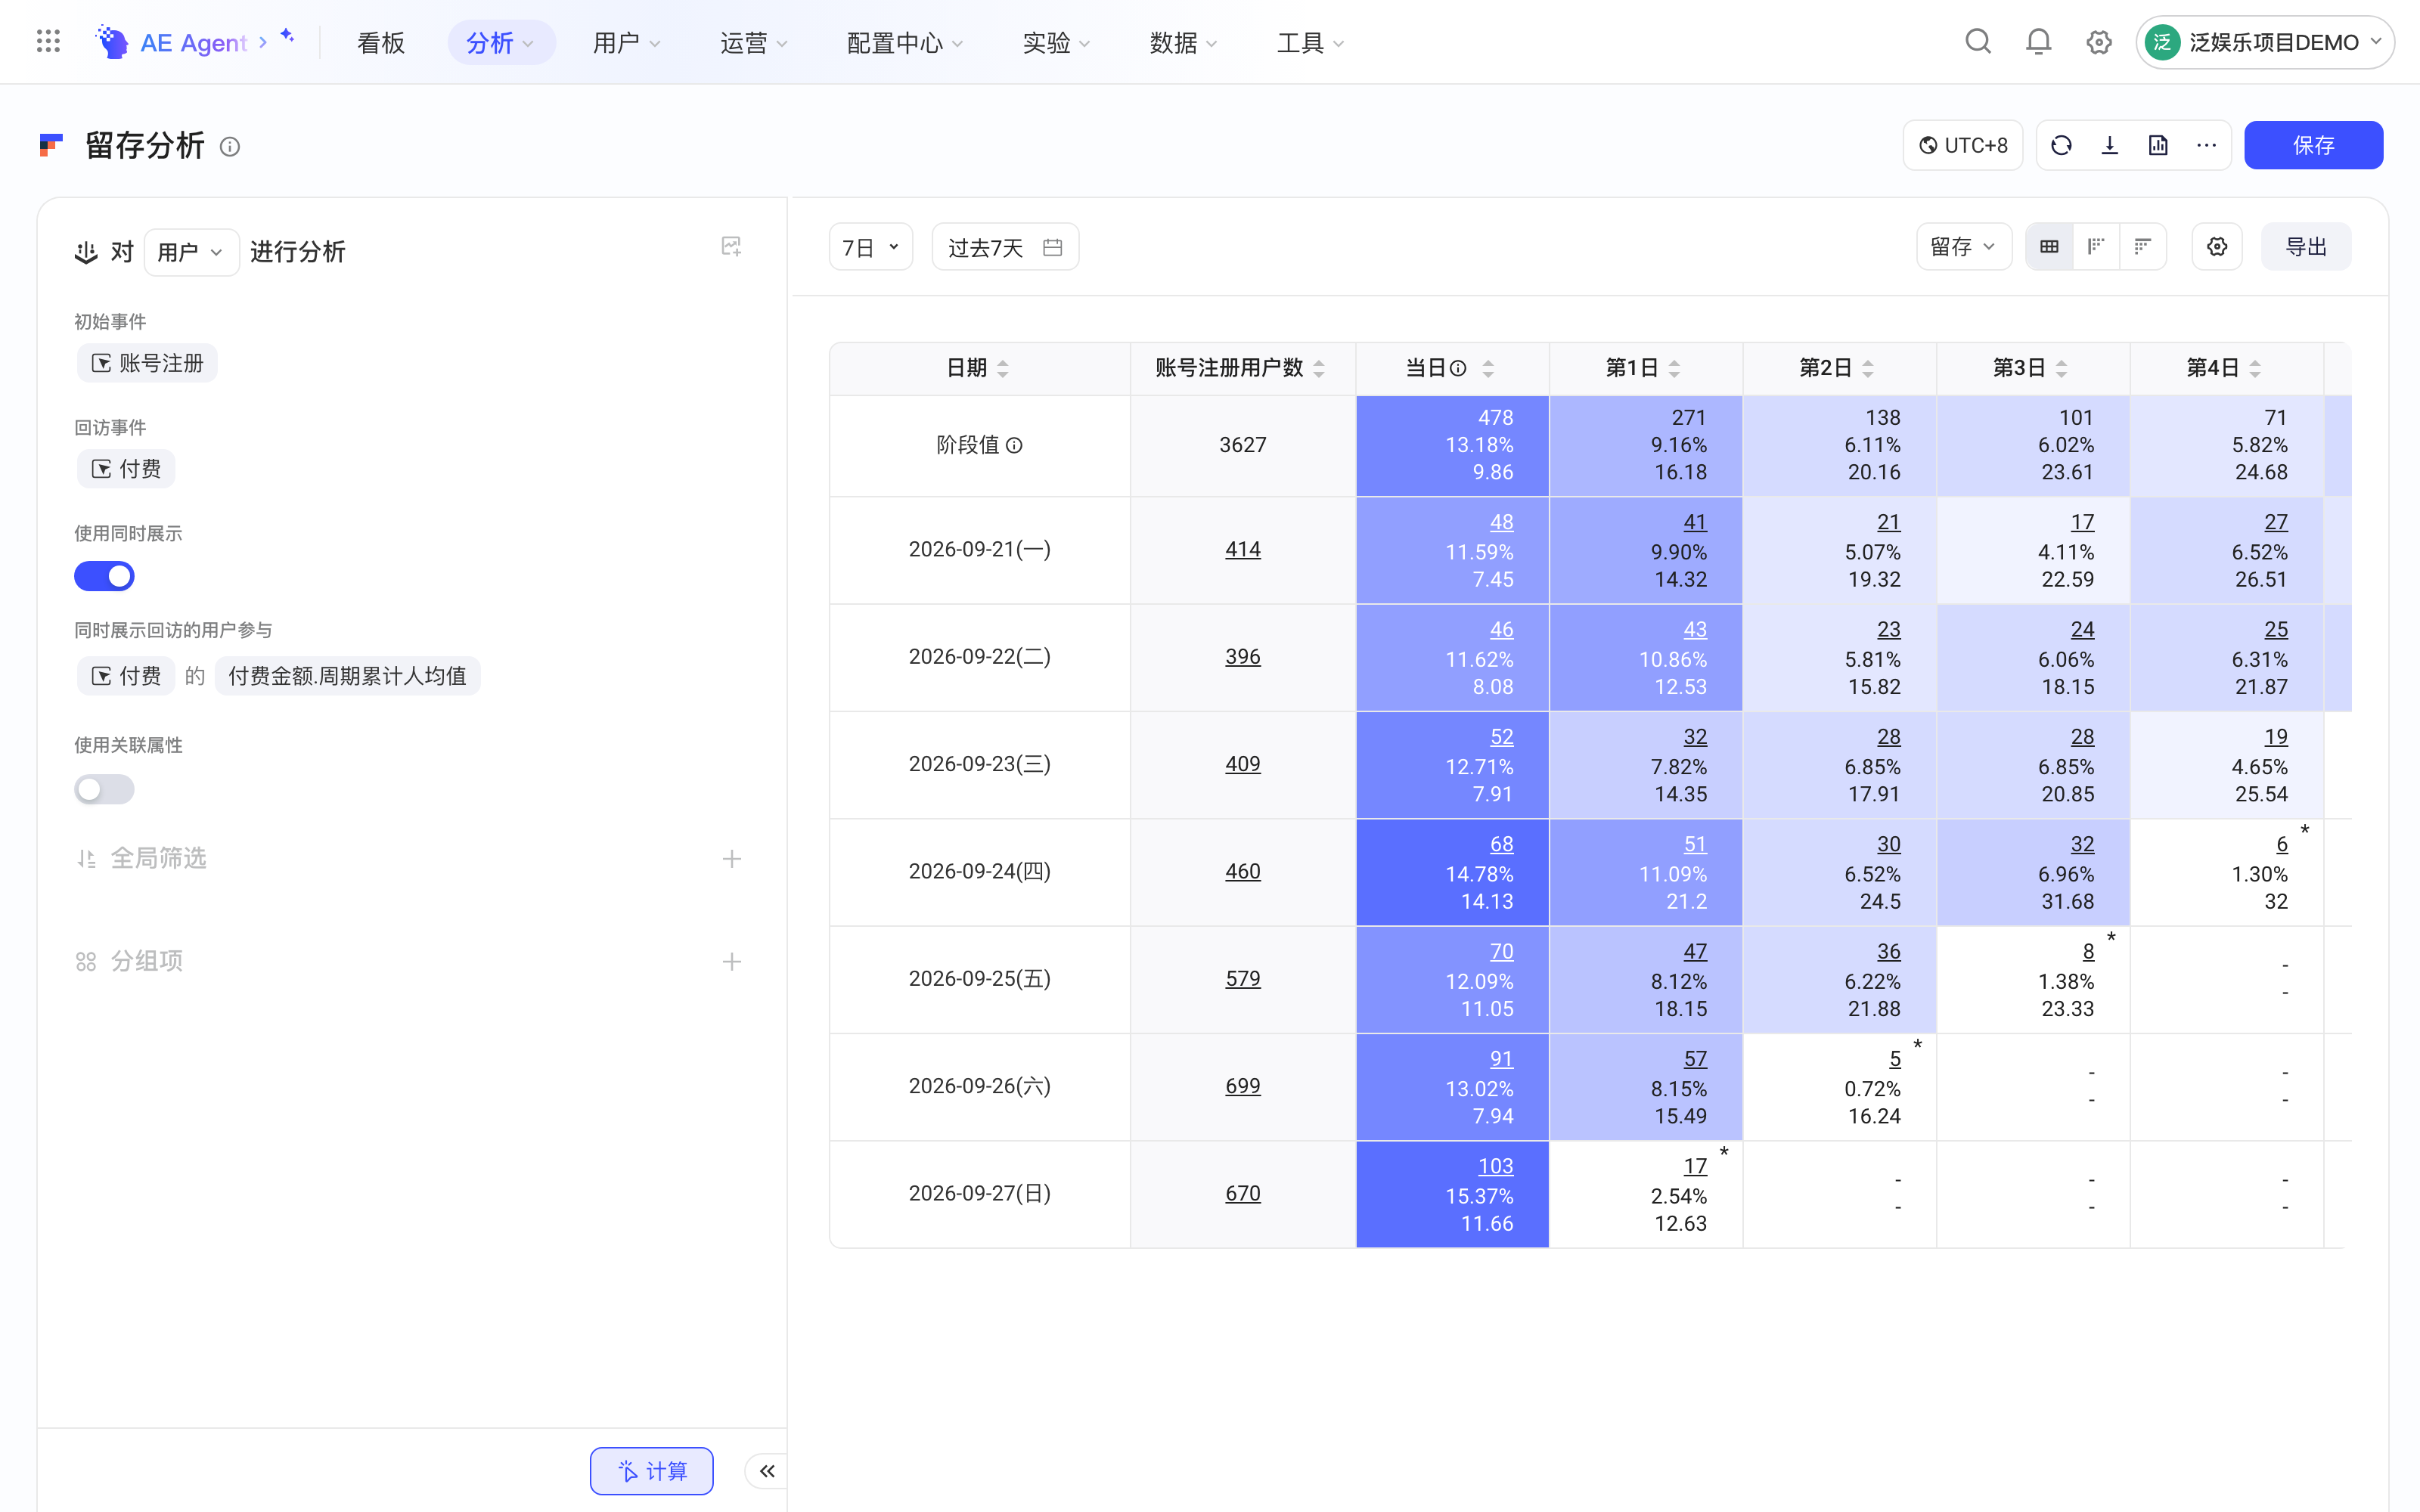
Task: Open the search icon in the header
Action: (x=1978, y=41)
